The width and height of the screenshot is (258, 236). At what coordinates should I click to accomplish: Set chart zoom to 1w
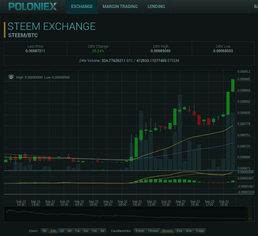point(78,231)
